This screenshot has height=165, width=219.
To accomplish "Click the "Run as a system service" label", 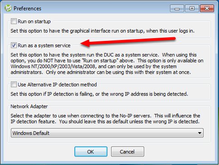I will pyautogui.click(x=44, y=45).
